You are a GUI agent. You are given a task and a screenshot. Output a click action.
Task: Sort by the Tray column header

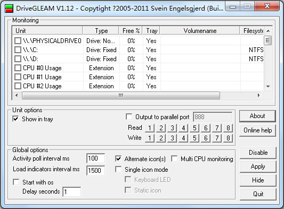(x=151, y=30)
